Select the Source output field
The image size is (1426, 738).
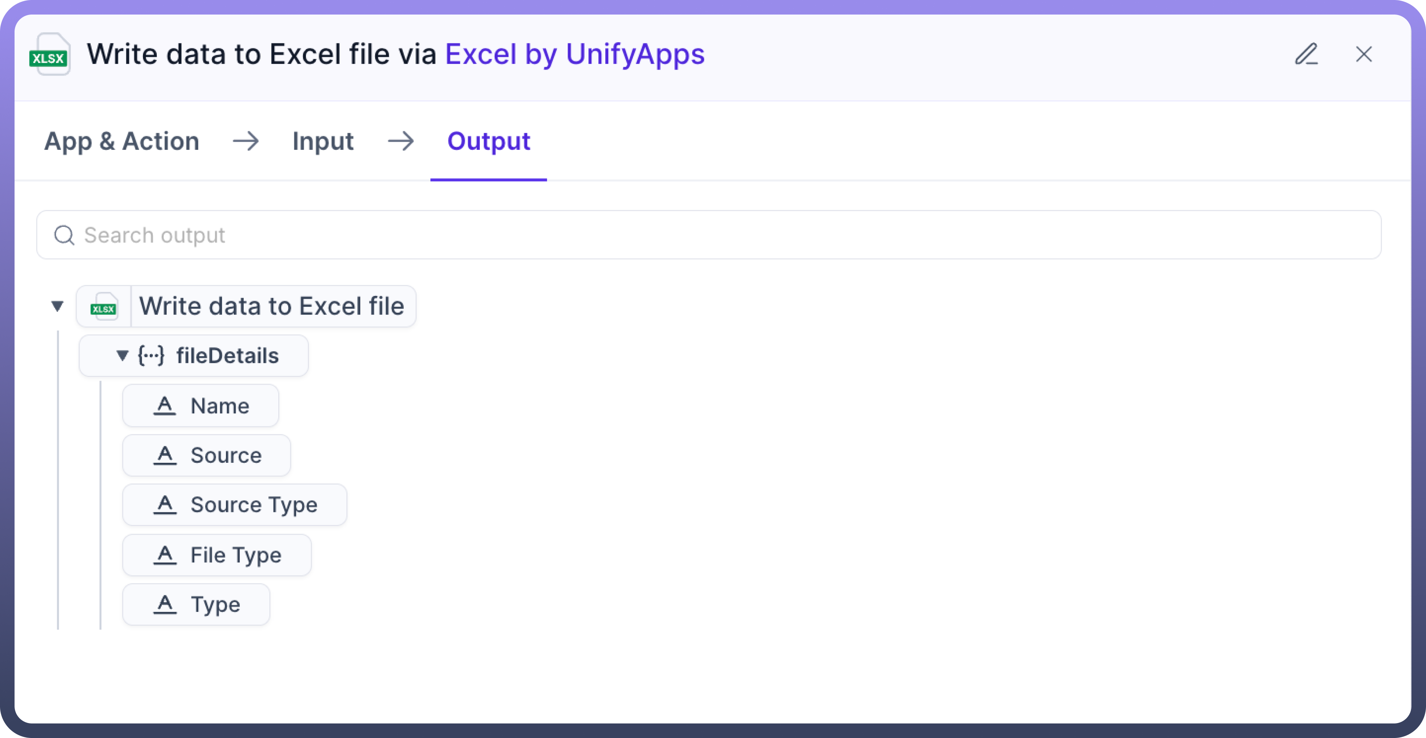226,455
